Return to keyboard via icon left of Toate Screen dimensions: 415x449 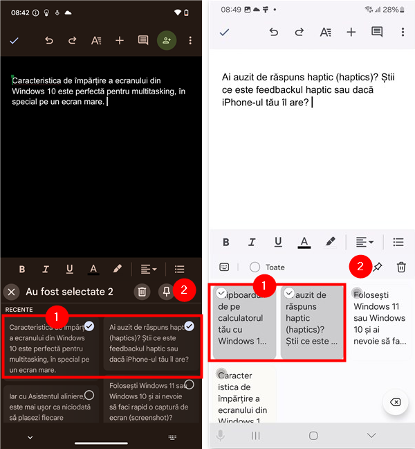[x=224, y=267]
